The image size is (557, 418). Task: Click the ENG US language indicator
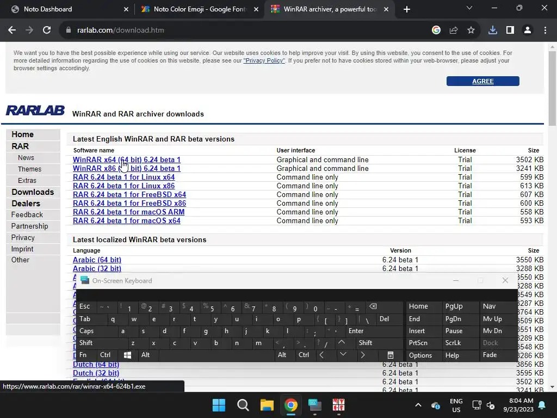point(456,405)
